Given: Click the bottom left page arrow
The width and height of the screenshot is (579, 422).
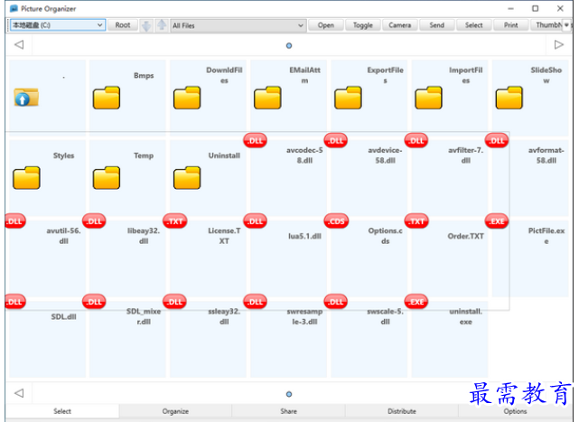Looking at the screenshot, I should 19,393.
